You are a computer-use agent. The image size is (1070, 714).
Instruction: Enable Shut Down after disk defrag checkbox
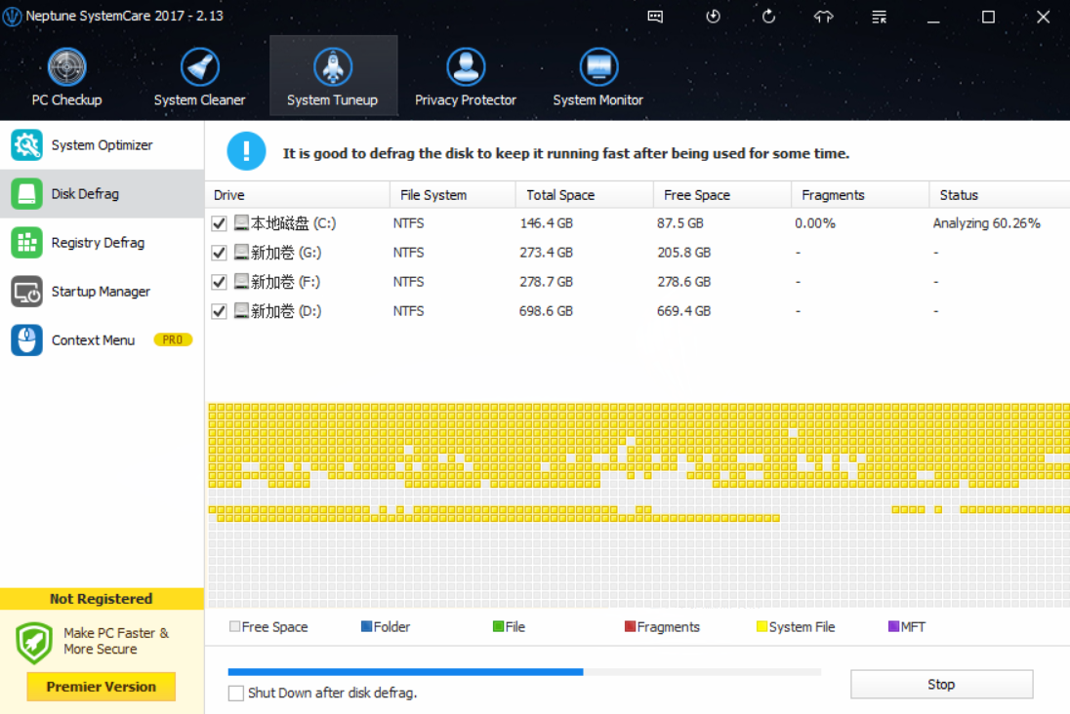tap(236, 693)
